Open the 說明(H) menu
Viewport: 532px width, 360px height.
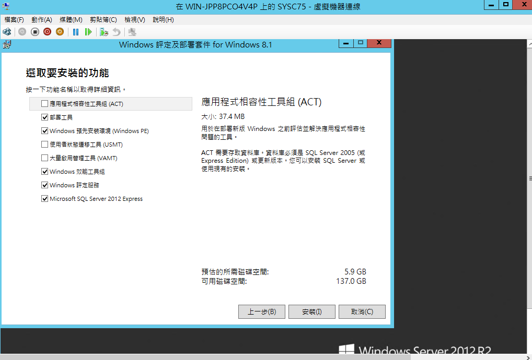tap(163, 20)
